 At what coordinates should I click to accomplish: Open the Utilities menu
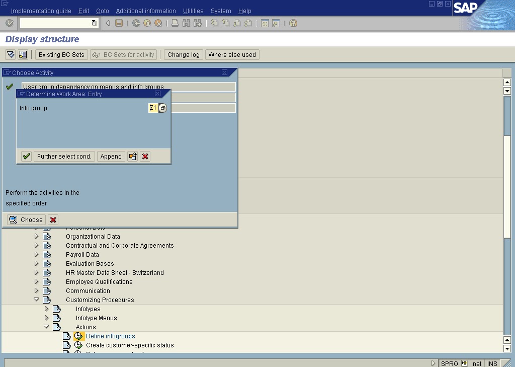[x=193, y=11]
